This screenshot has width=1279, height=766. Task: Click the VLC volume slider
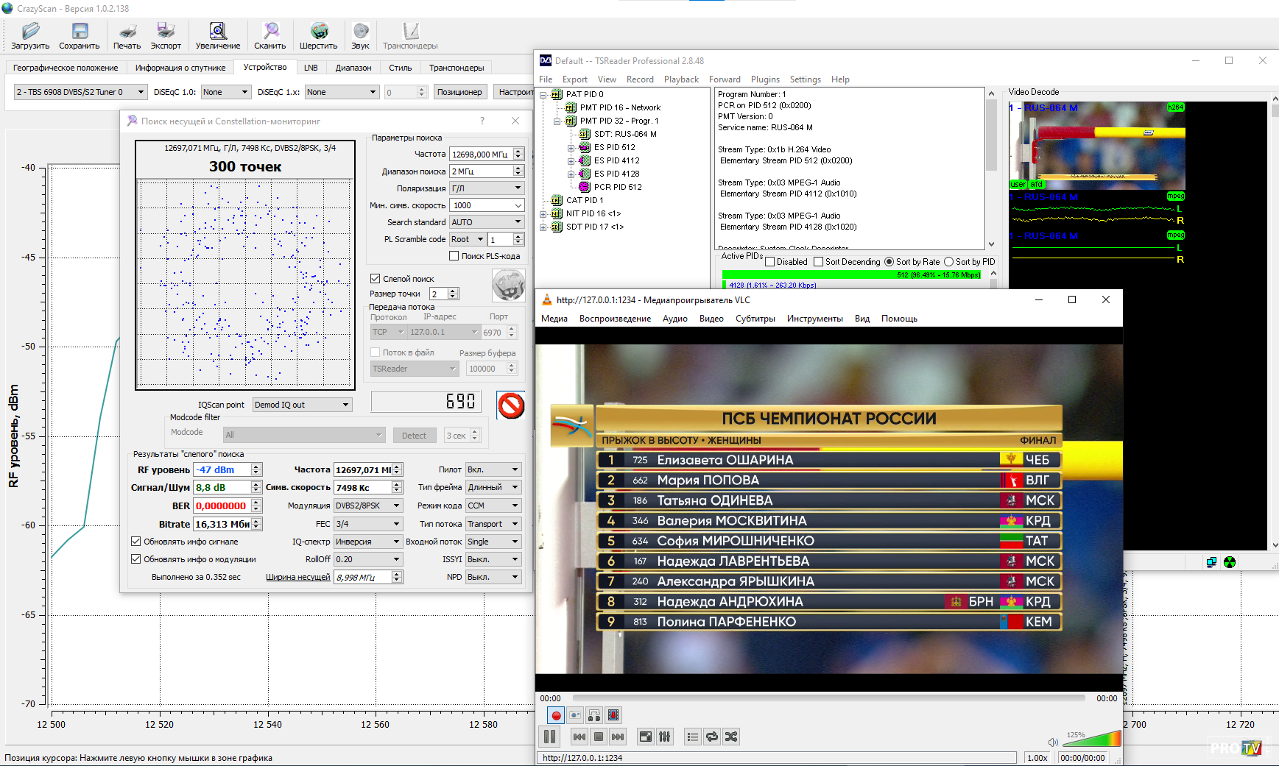click(1091, 740)
